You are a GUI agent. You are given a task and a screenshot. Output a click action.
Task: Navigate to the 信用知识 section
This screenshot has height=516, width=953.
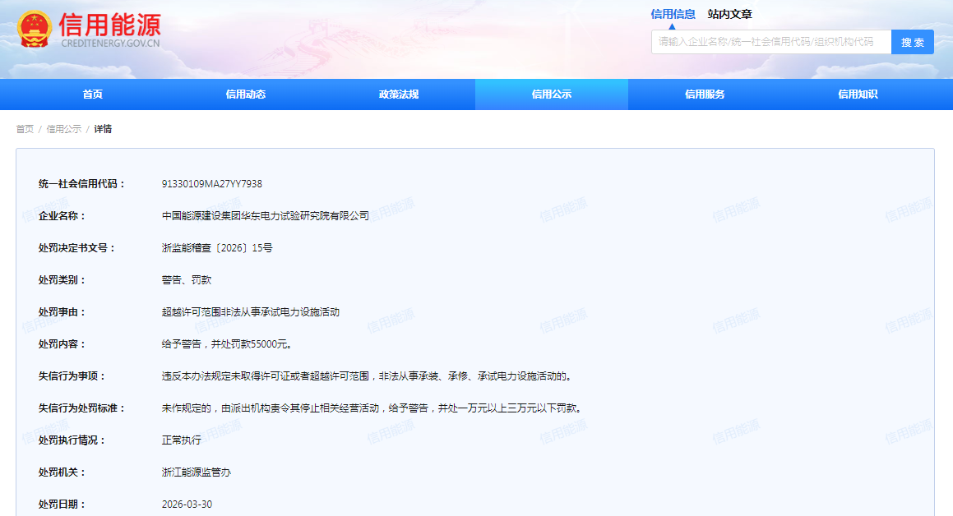pyautogui.click(x=858, y=94)
